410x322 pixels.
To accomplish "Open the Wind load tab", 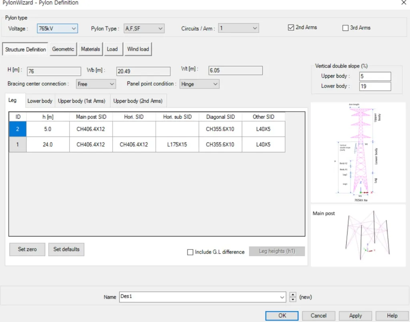I will [138, 49].
